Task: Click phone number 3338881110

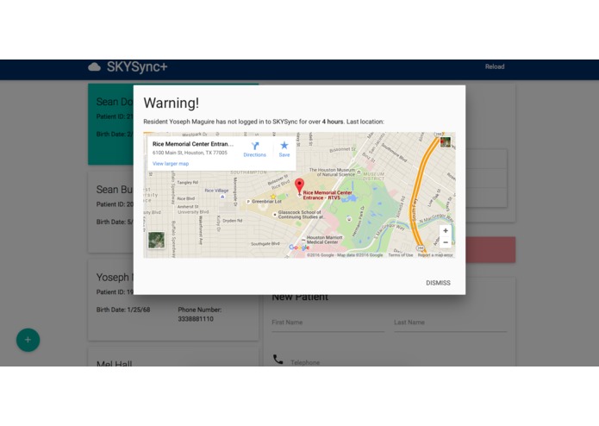Action: (x=196, y=319)
